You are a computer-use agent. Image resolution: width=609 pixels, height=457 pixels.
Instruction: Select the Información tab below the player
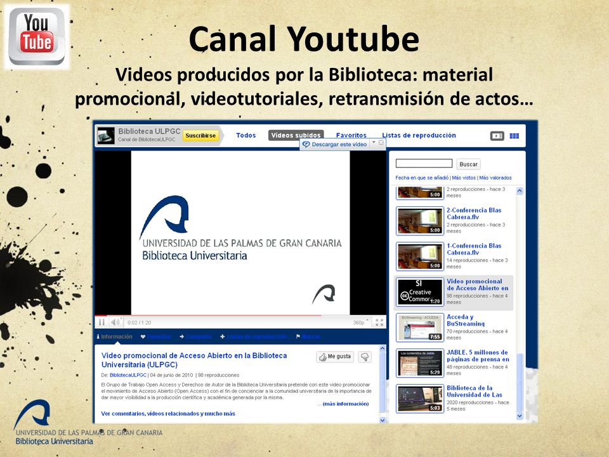point(115,336)
